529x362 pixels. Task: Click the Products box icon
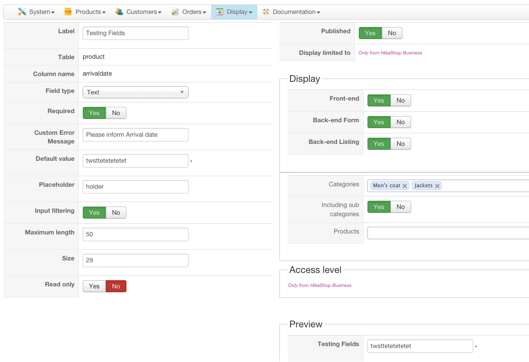click(x=68, y=12)
